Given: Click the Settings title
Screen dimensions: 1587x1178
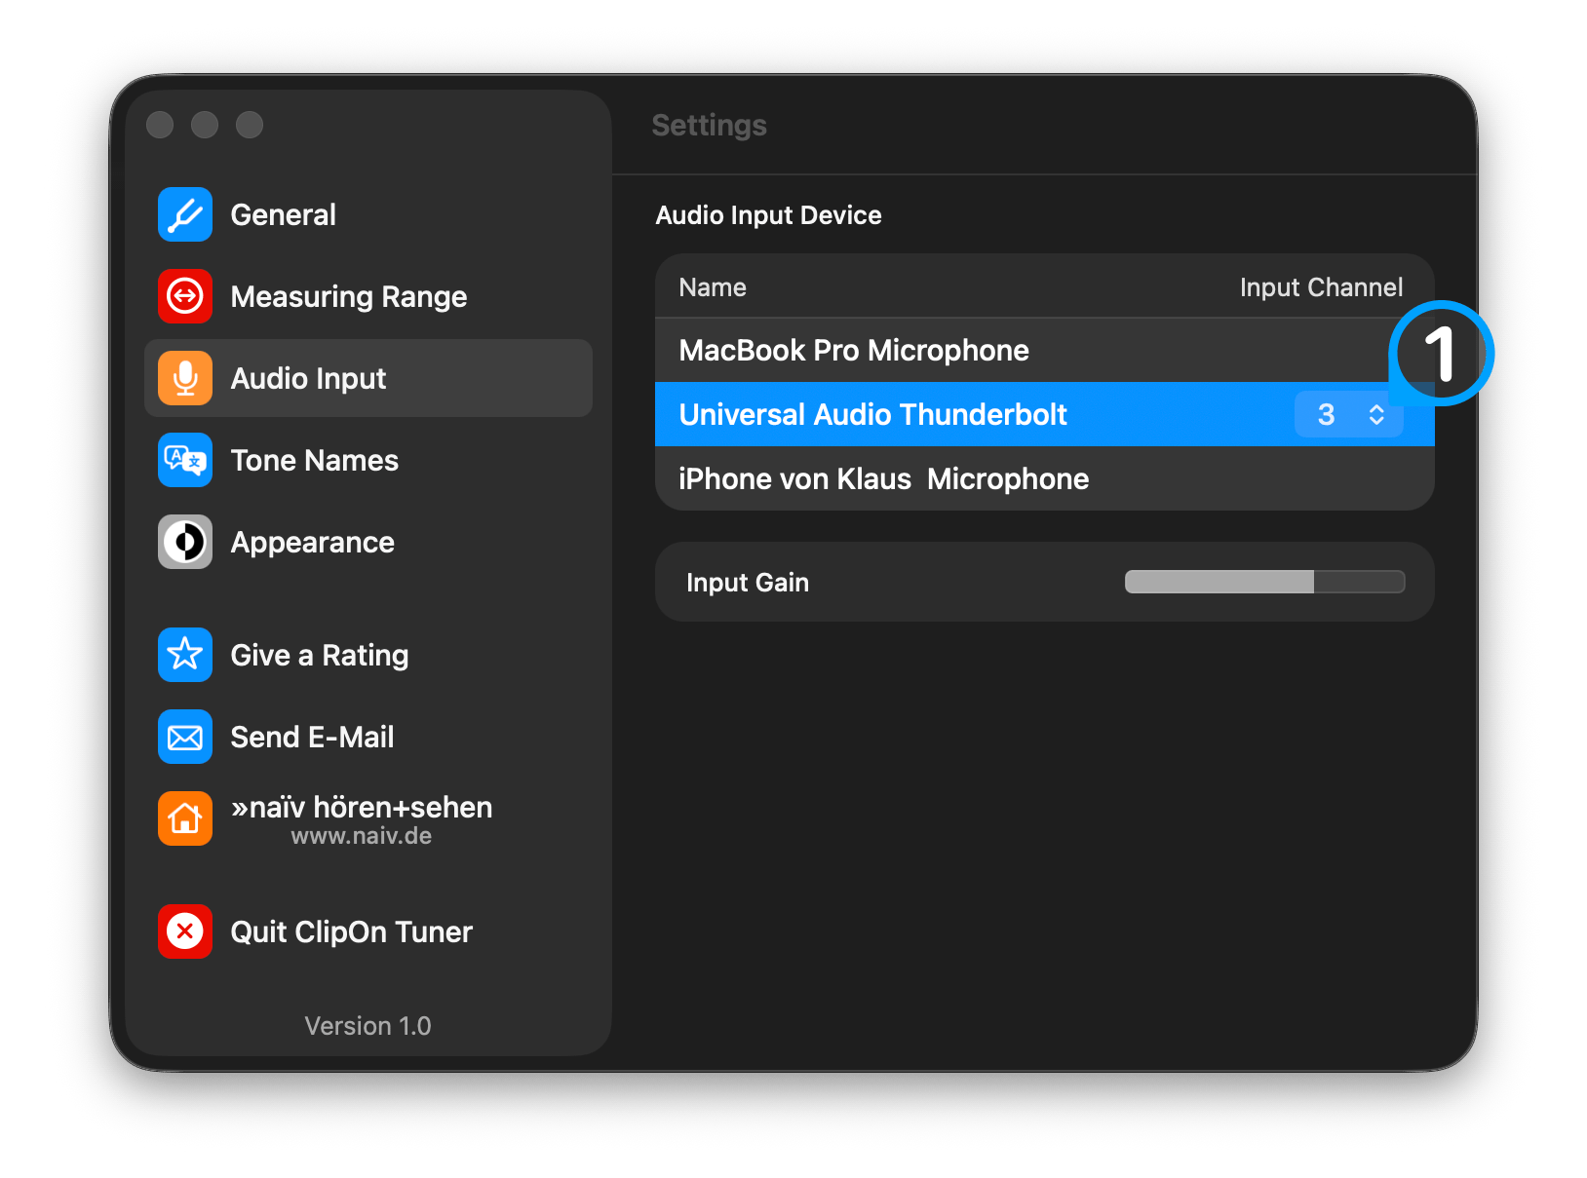Looking at the screenshot, I should point(709,125).
